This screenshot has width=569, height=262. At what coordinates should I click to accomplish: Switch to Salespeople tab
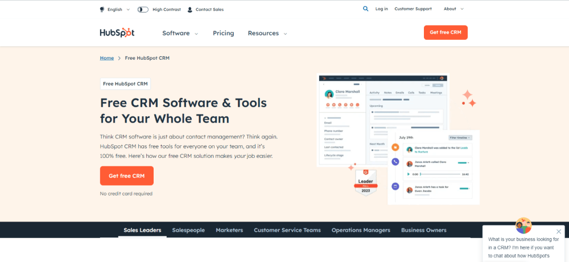tap(188, 230)
